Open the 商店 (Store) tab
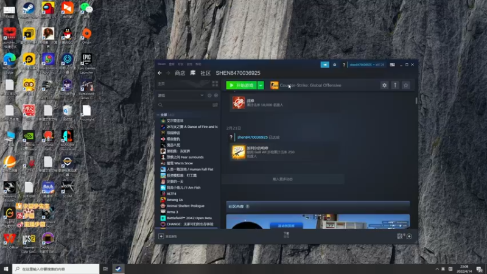 [x=180, y=73]
